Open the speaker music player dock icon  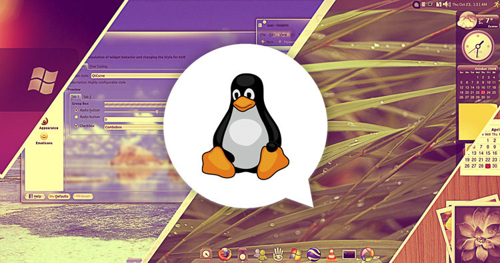pos(243,255)
